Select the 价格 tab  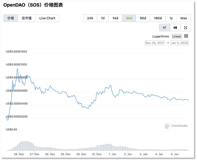coord(11,18)
